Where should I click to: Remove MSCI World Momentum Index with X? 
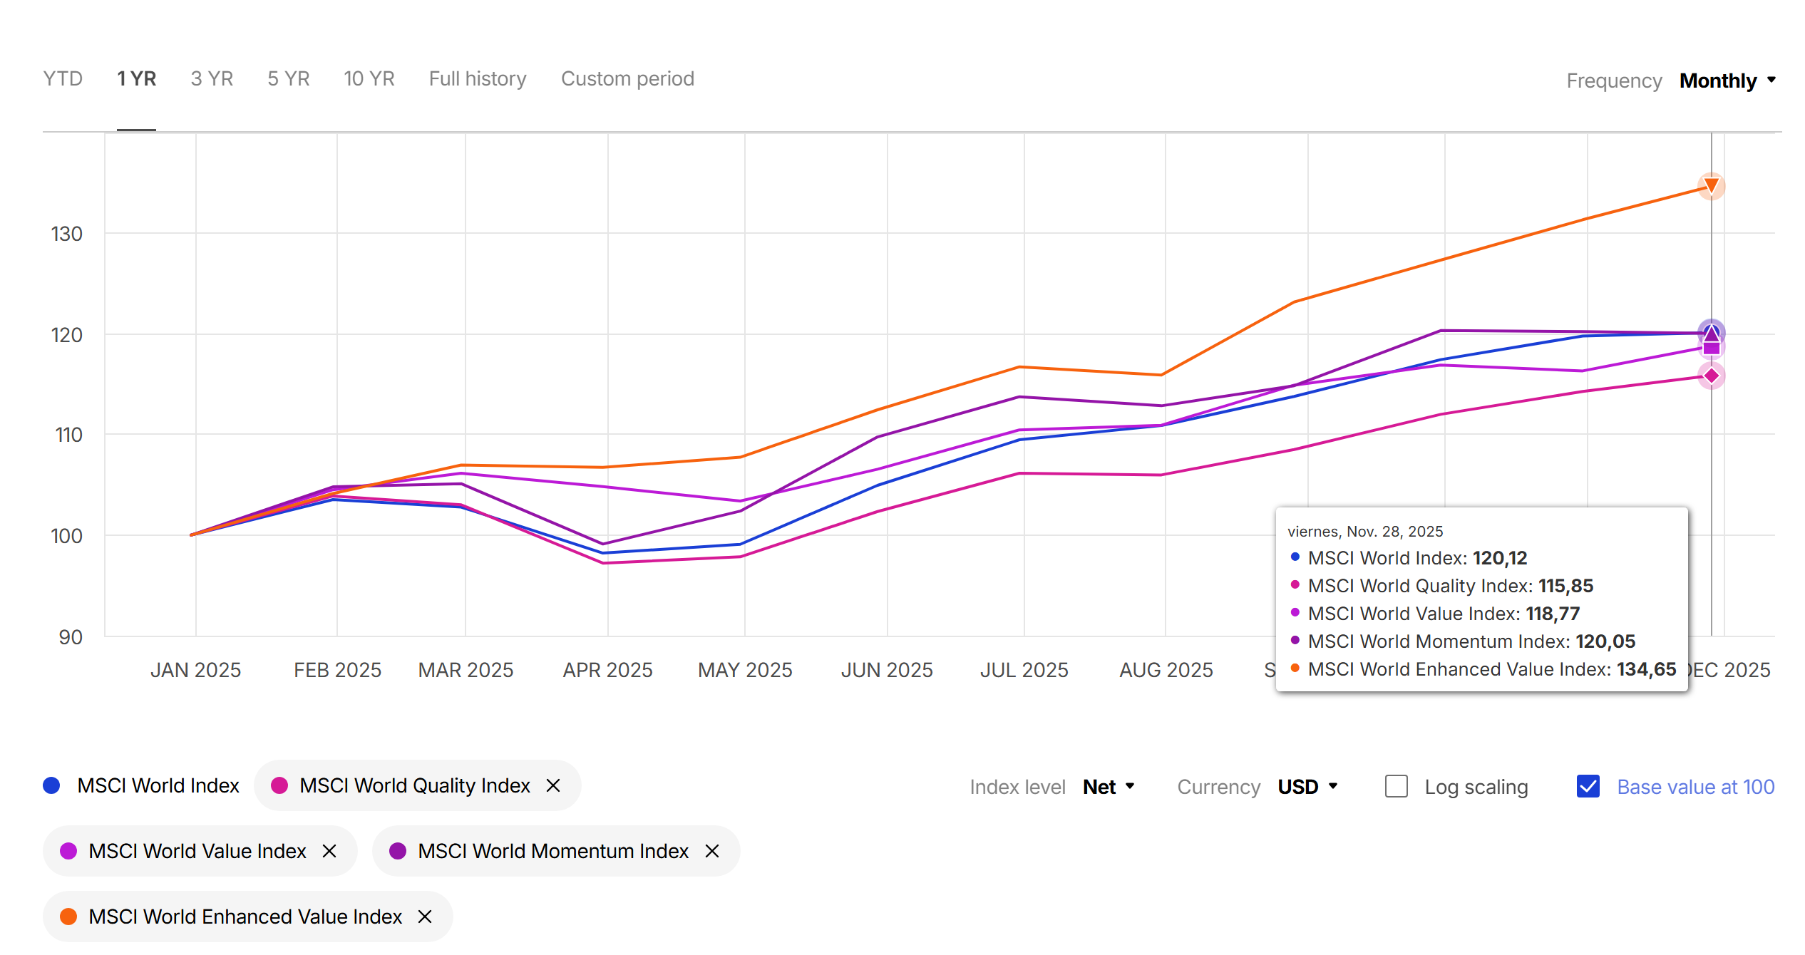712,851
